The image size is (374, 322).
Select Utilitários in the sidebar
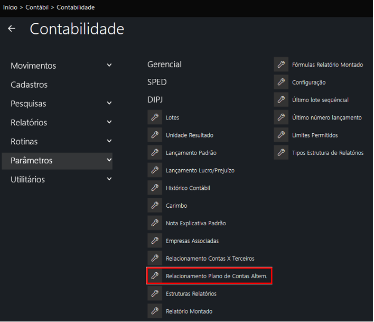27,180
